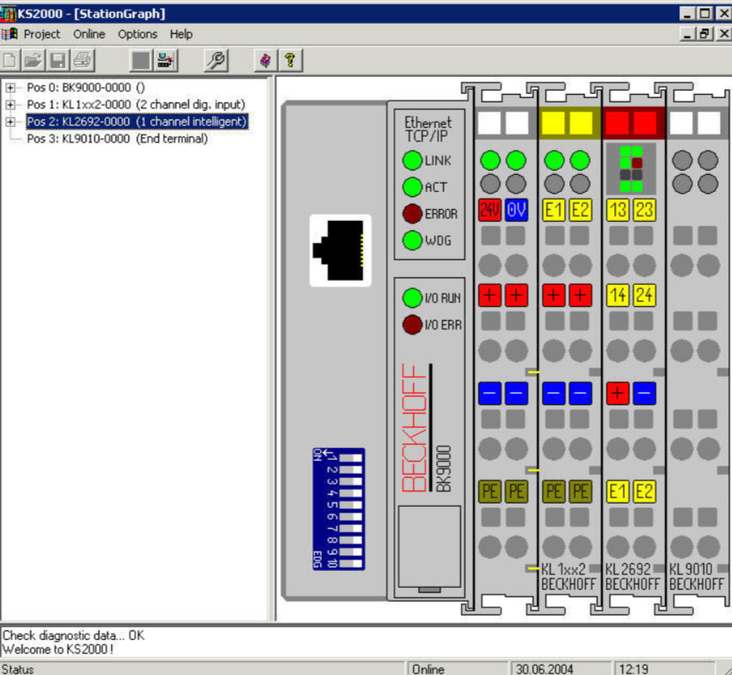732x675 pixels.
Task: Click the yellow question mark help icon
Action: click(290, 61)
